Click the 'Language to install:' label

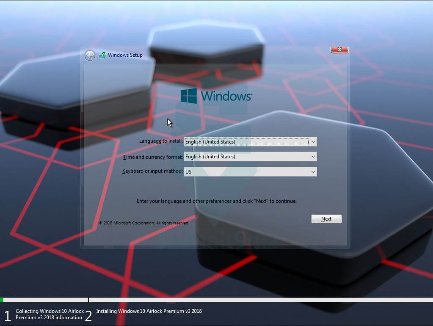tap(161, 141)
